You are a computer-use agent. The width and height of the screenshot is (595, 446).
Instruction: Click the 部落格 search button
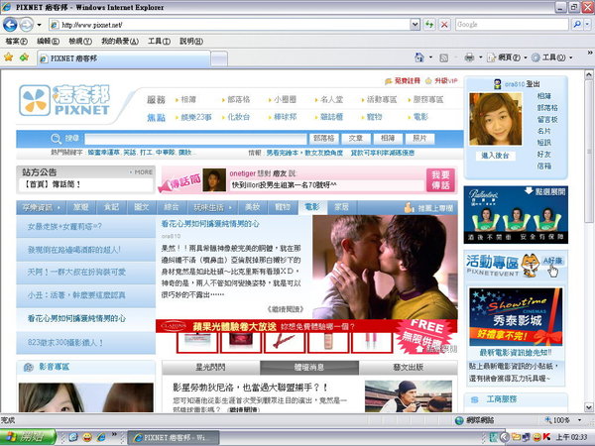[324, 139]
